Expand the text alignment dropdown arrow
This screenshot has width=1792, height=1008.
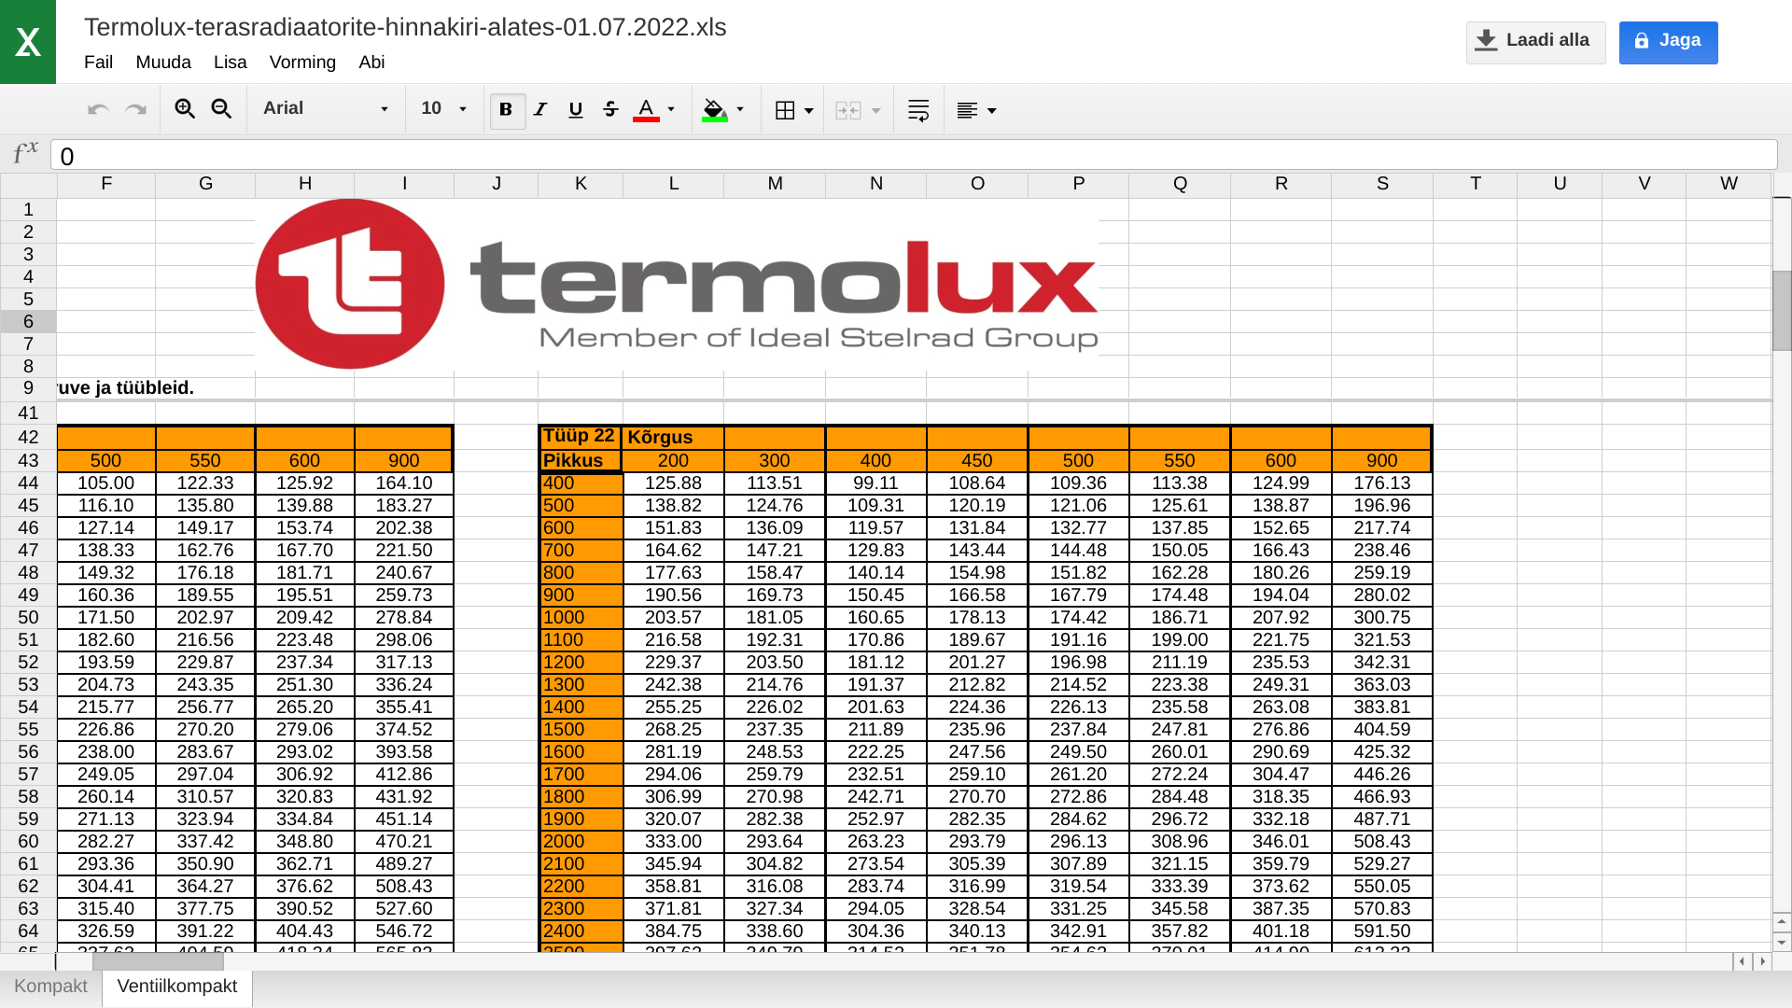point(992,111)
